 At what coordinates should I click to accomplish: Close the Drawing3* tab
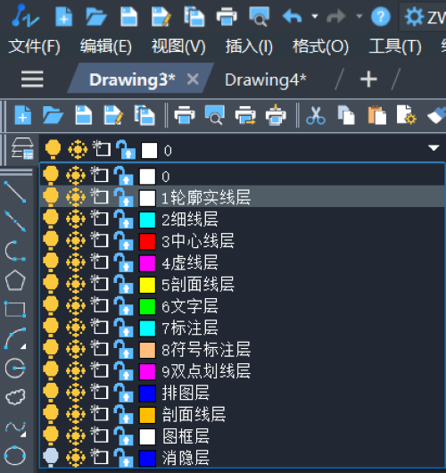point(193,79)
